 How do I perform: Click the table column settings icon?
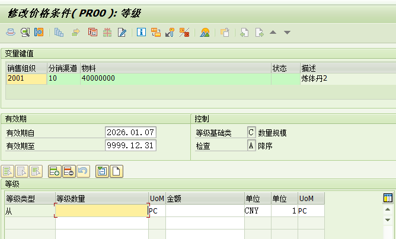click(x=388, y=197)
